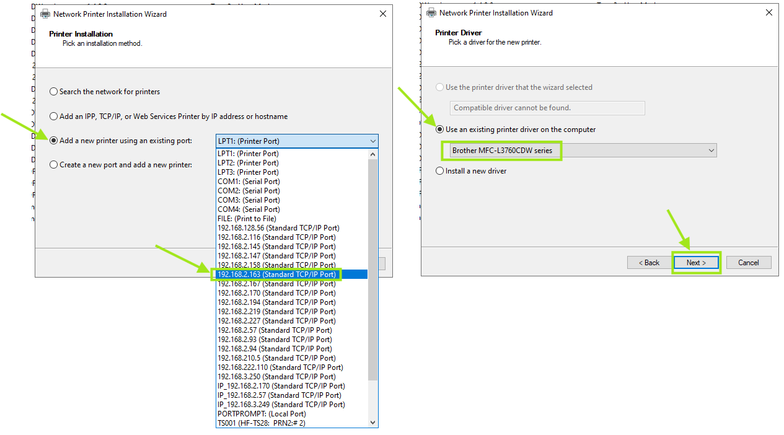Pick 192.168.2.163 Standard TCP/IP Port
Viewport: 784px width, 435px height.
tap(276, 275)
